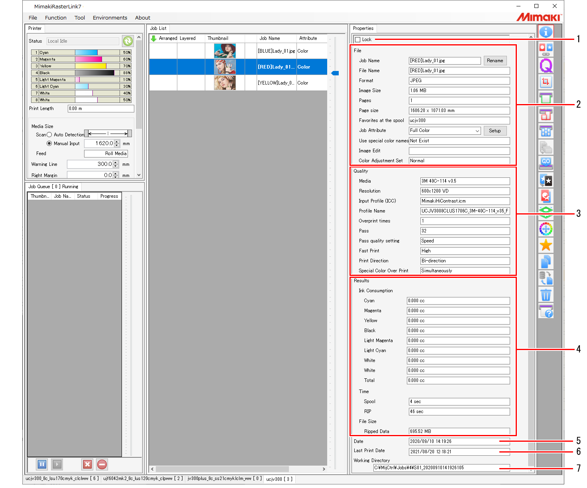The image size is (587, 488).
Task: Select the [YELLOW]Lady_0 job thumbnail
Action: (224, 83)
